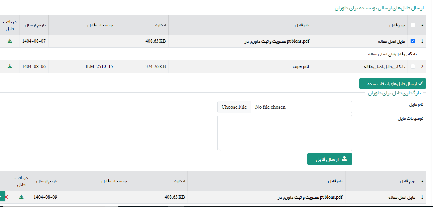Click the green scroll-to-top arrow button
The width and height of the screenshot is (433, 207).
click(2, 196)
